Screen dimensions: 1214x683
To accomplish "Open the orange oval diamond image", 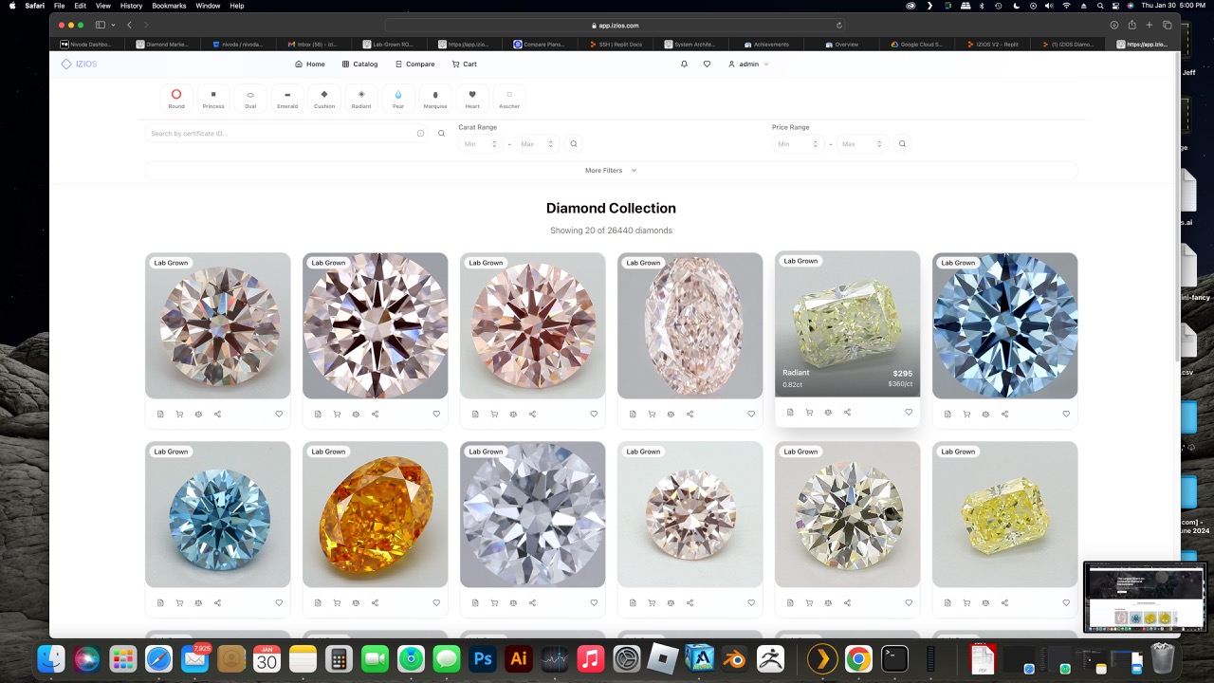I will coord(375,514).
